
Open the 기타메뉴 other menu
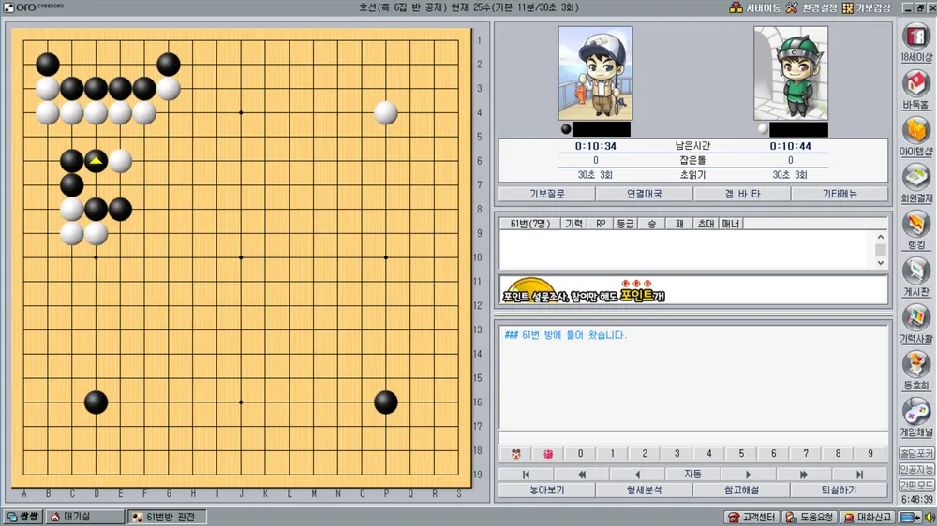839,194
